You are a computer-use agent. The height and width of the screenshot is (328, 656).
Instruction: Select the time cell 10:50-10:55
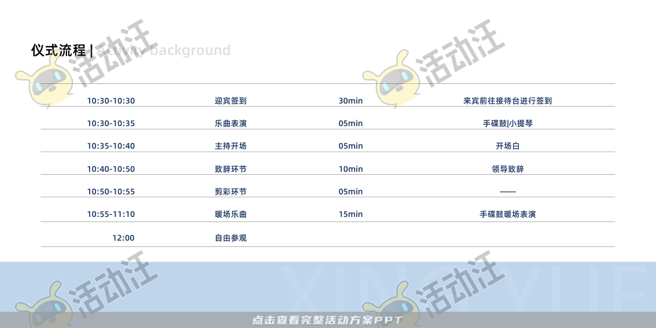tap(111, 191)
